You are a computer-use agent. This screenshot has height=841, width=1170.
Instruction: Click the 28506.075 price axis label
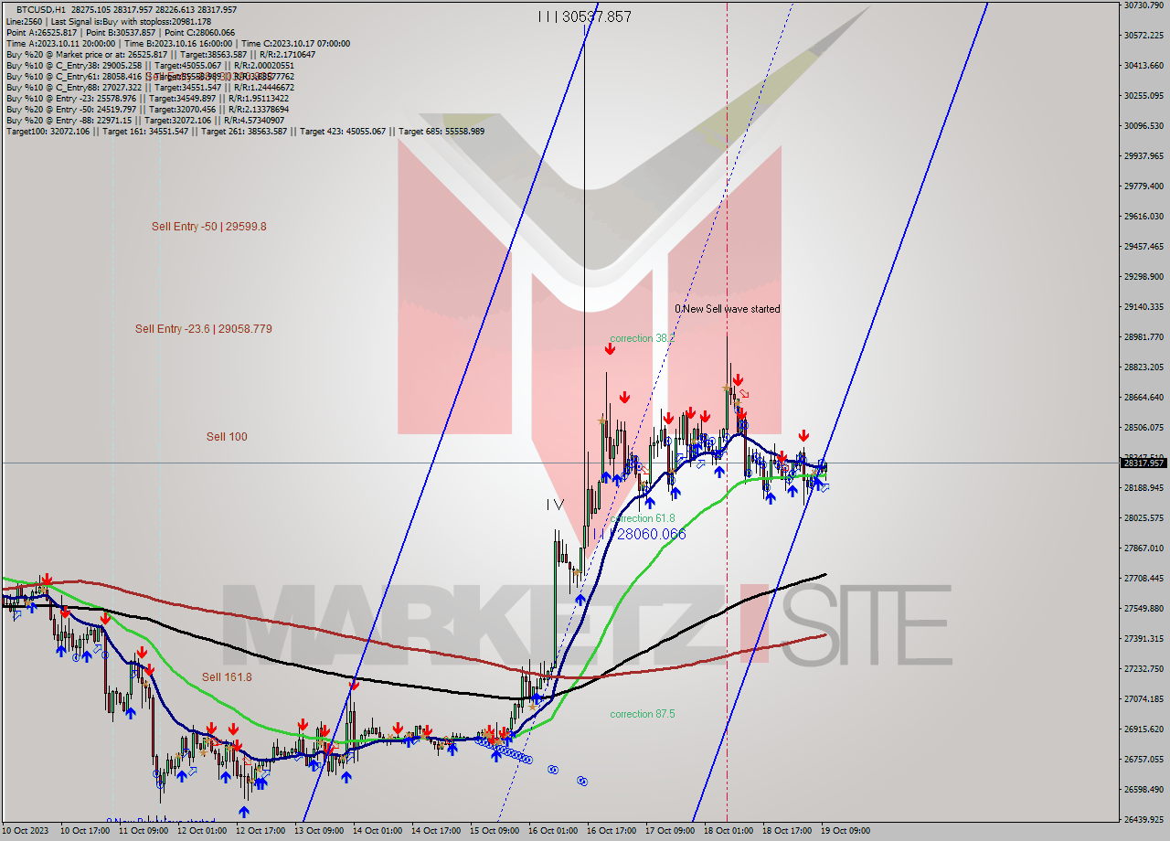point(1143,427)
